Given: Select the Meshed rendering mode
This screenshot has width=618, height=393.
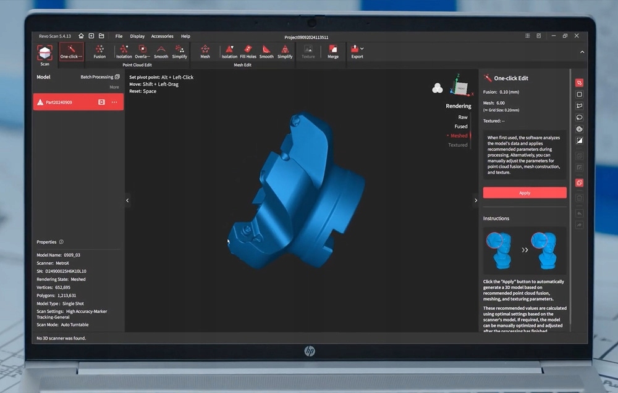Looking at the screenshot, I should click(459, 136).
